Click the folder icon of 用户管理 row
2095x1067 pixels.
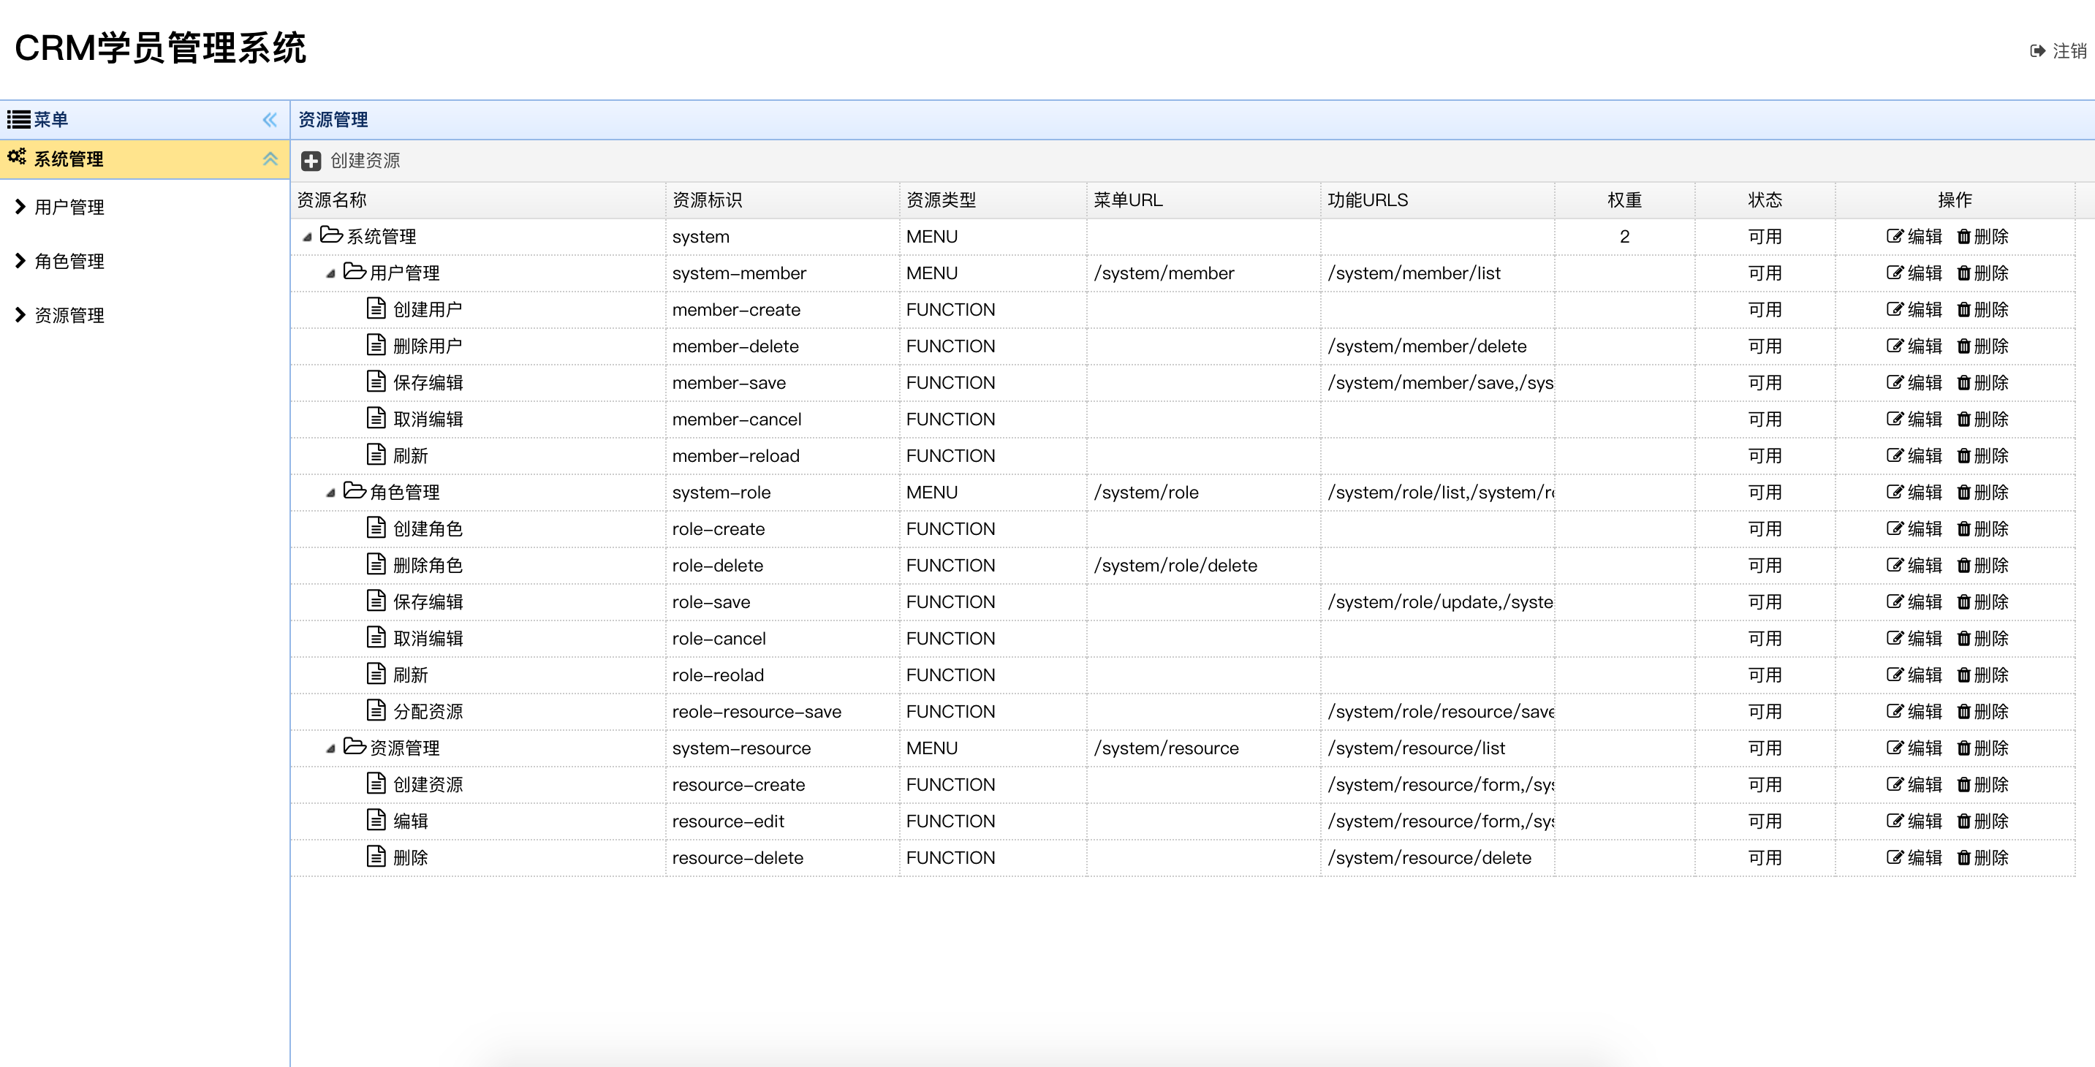point(355,271)
